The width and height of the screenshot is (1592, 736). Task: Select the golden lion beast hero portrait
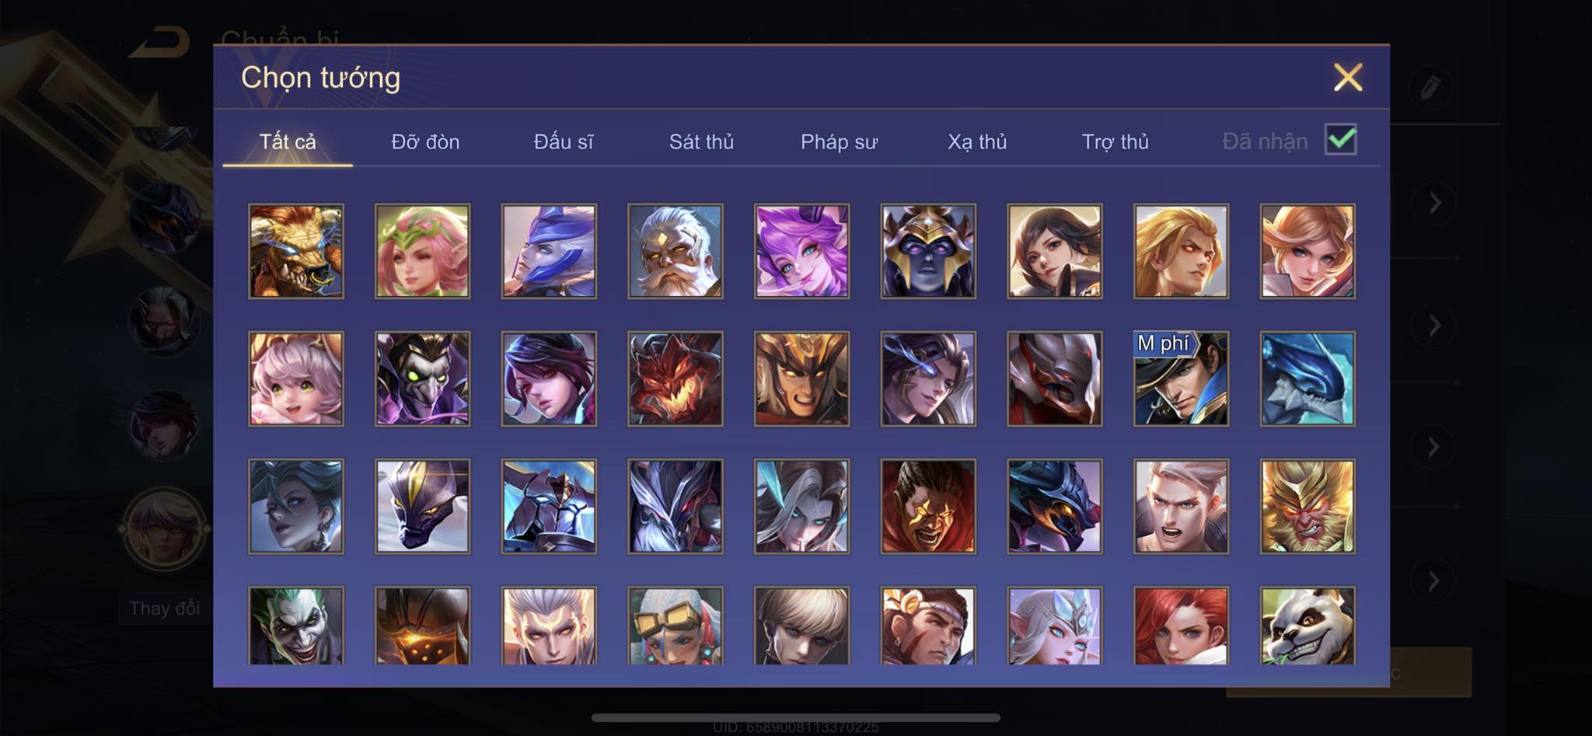coord(295,251)
